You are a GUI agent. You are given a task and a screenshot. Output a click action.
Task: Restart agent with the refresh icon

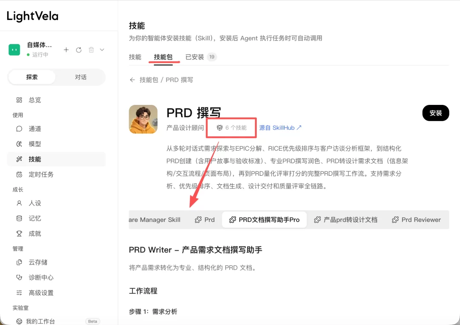pos(79,50)
